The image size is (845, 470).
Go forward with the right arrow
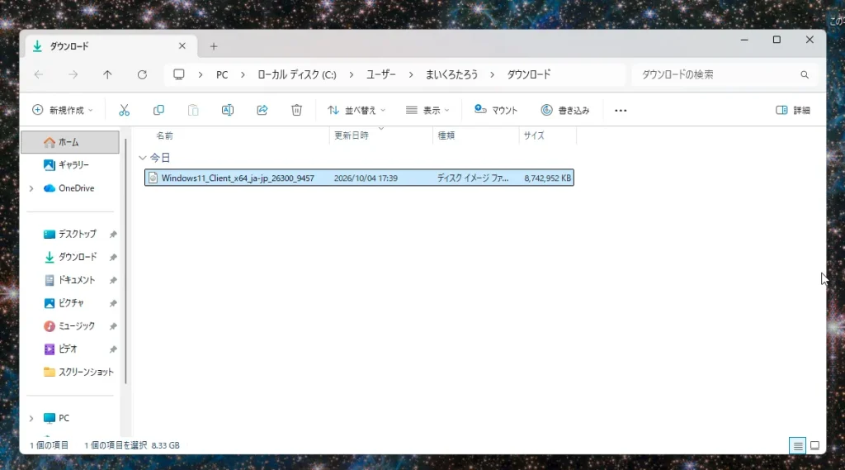[x=73, y=74]
